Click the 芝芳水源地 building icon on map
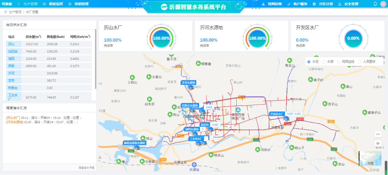Viewport: 388px width, 175px height. [191, 87]
